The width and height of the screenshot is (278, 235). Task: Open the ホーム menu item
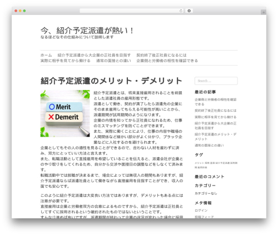(x=46, y=55)
